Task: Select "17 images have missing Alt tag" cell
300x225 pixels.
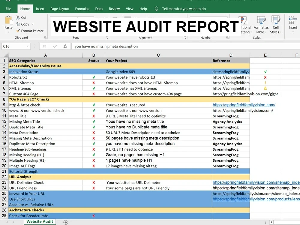Action: point(158,166)
